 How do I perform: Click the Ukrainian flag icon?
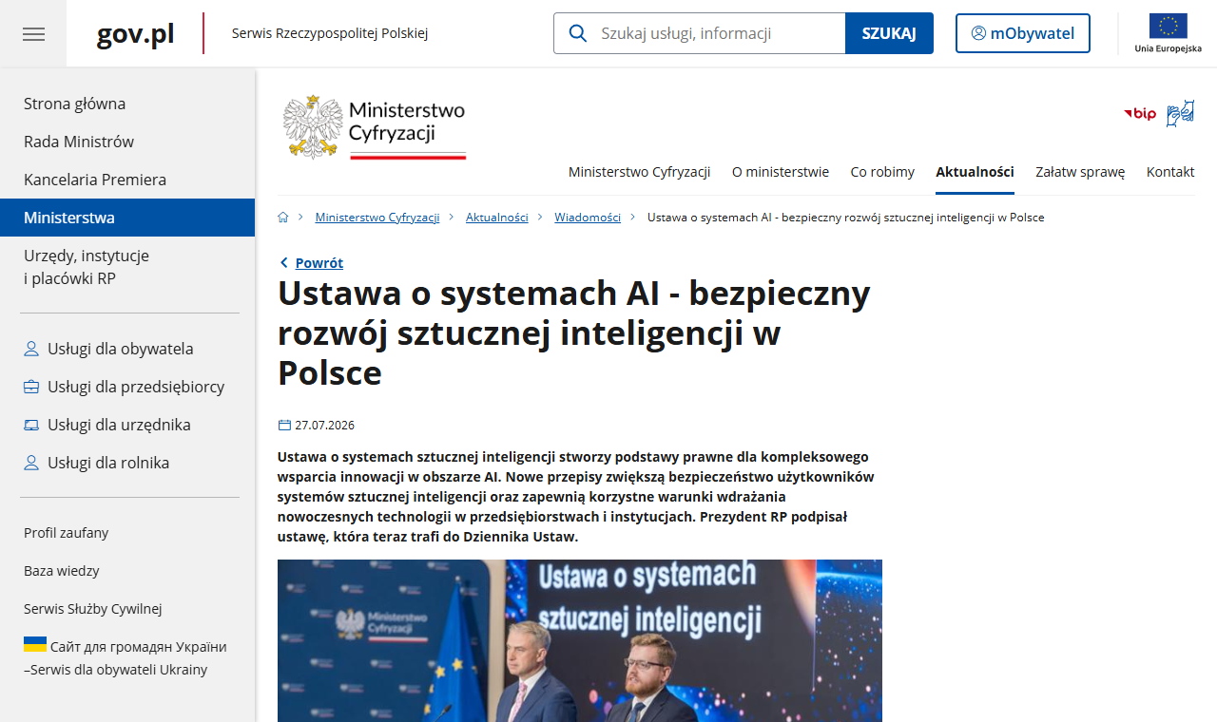tap(35, 644)
